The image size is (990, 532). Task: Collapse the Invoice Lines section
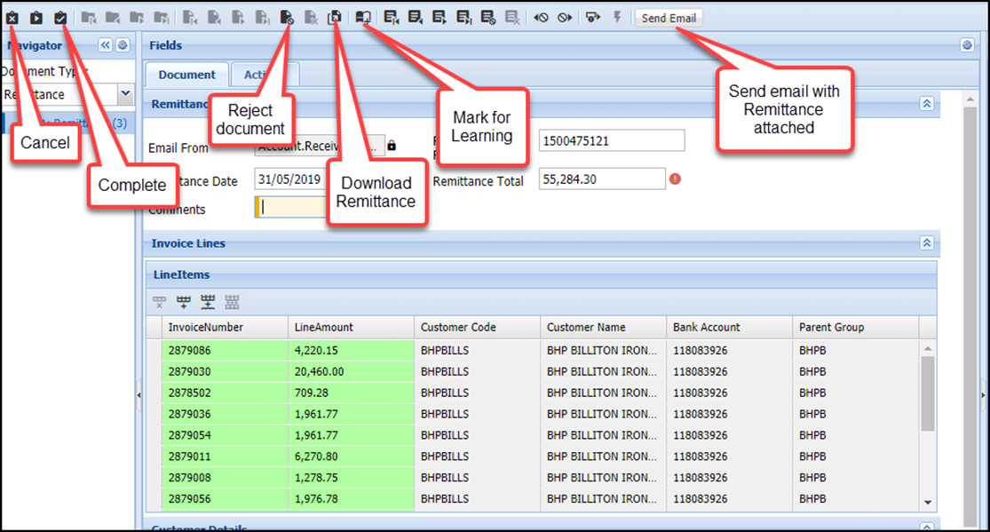click(x=927, y=243)
